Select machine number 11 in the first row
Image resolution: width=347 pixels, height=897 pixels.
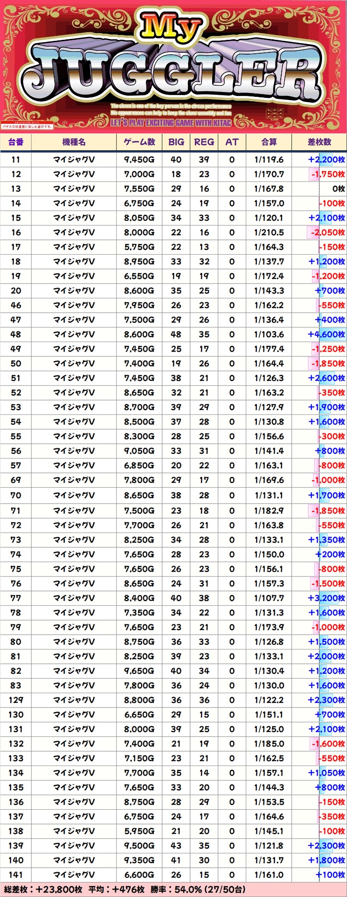pyautogui.click(x=16, y=160)
